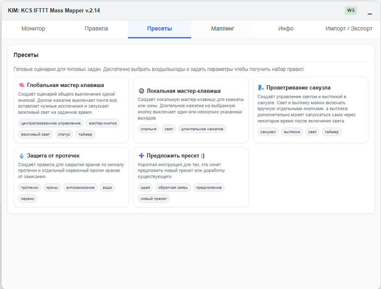
Task: Click the Проветривание санузла preset icon
Action: pos(261,87)
